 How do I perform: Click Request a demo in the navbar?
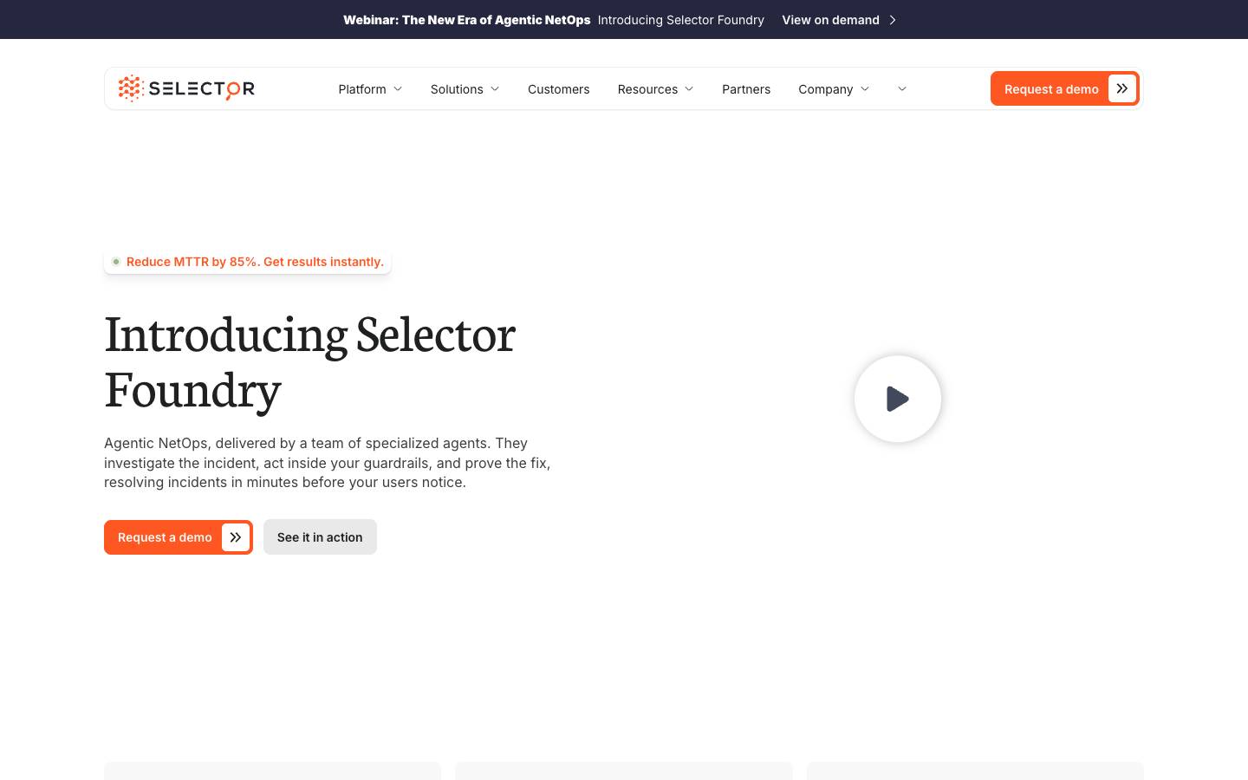pyautogui.click(x=1065, y=88)
